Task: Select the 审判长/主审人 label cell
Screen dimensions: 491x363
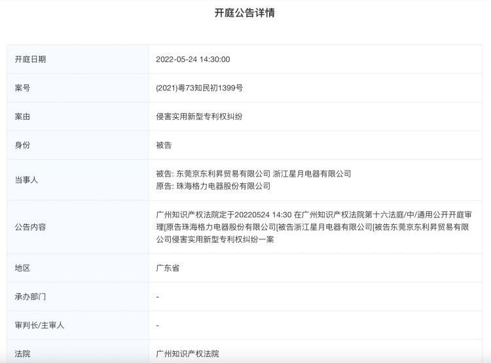Action: pyautogui.click(x=78, y=326)
